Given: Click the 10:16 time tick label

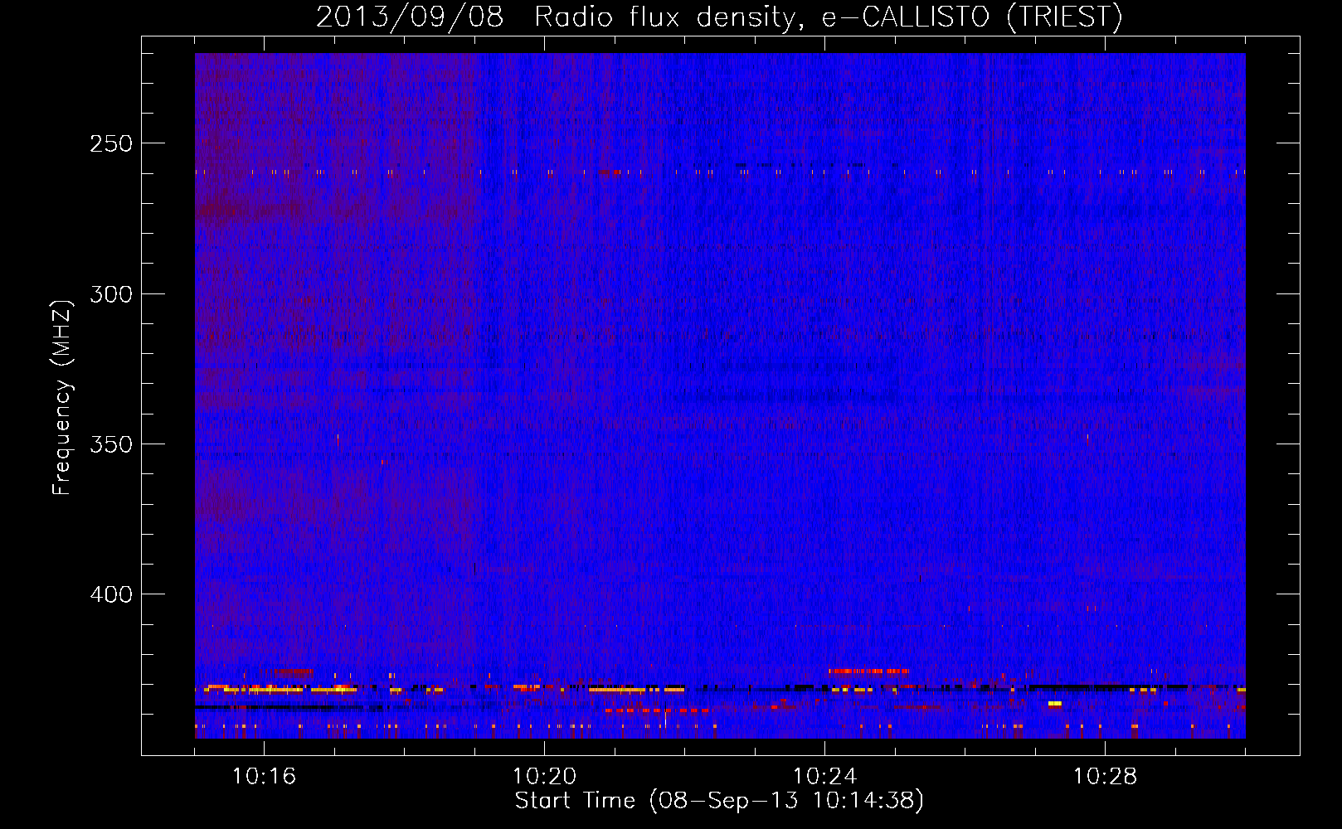Looking at the screenshot, I should tap(264, 777).
